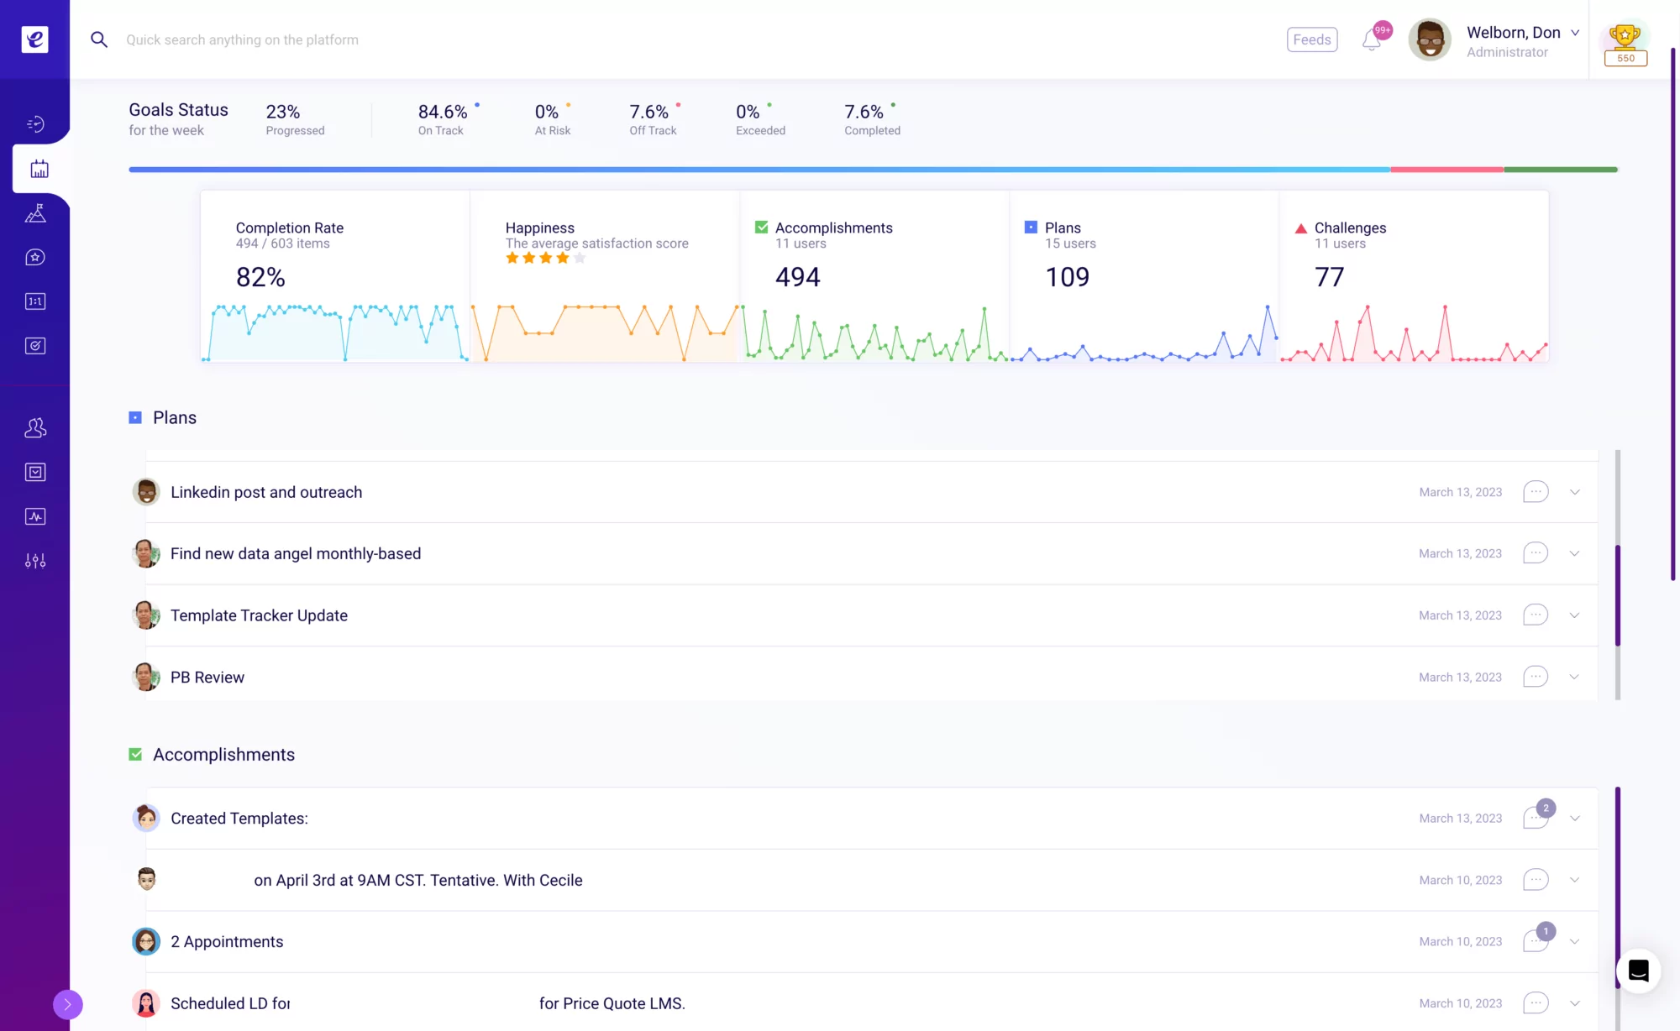
Task: Click the Feeds button in top bar
Action: 1313,39
